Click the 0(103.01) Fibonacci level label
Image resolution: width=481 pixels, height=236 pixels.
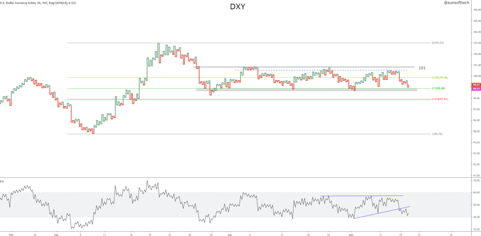click(438, 43)
